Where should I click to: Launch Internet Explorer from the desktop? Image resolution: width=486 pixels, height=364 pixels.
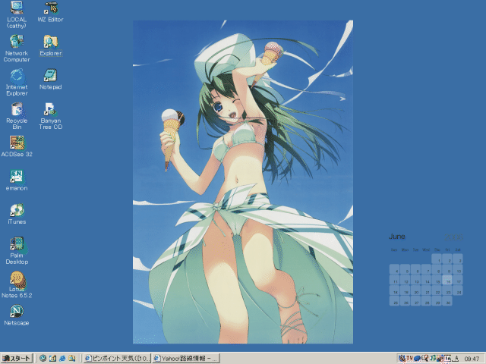click(16, 75)
